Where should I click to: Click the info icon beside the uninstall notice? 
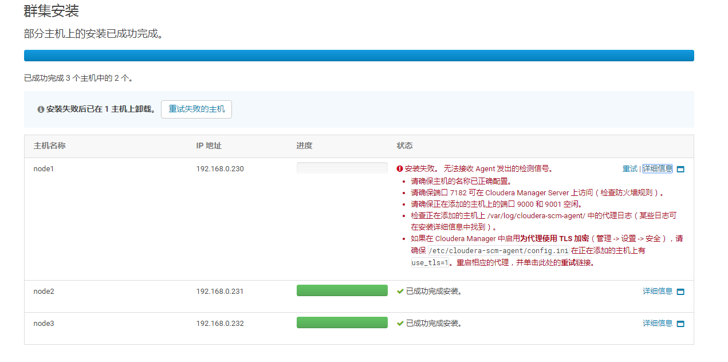click(x=40, y=109)
